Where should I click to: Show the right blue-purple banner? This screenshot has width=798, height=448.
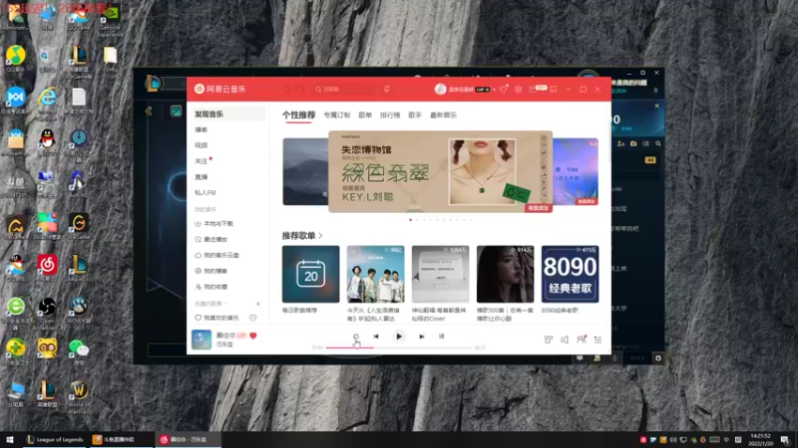click(x=576, y=171)
